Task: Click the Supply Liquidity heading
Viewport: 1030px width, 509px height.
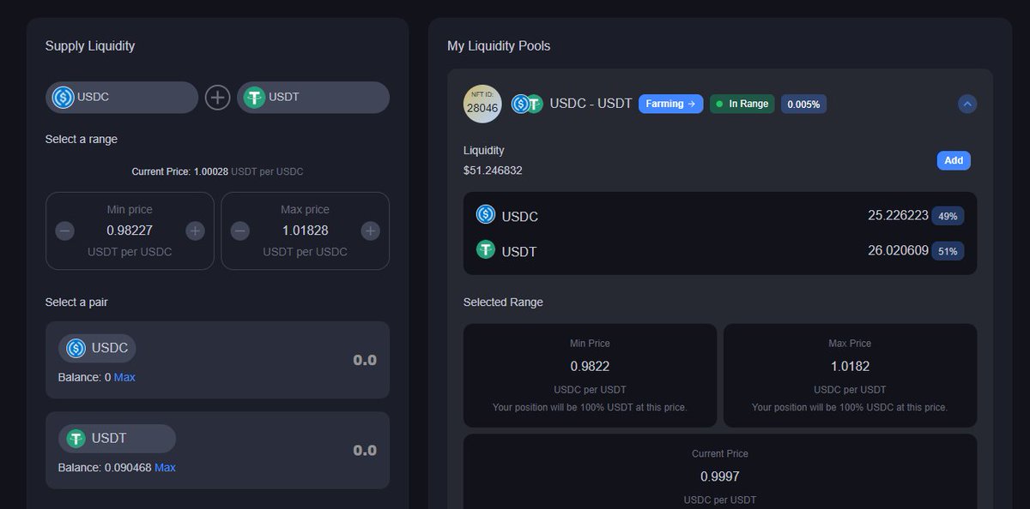Action: pos(90,46)
